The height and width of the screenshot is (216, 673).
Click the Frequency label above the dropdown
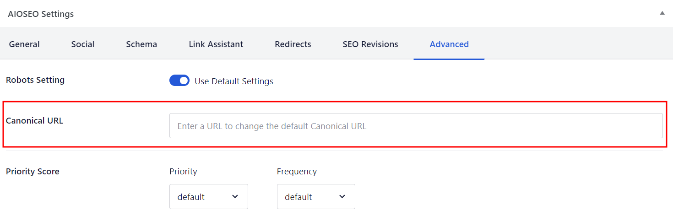tap(297, 172)
